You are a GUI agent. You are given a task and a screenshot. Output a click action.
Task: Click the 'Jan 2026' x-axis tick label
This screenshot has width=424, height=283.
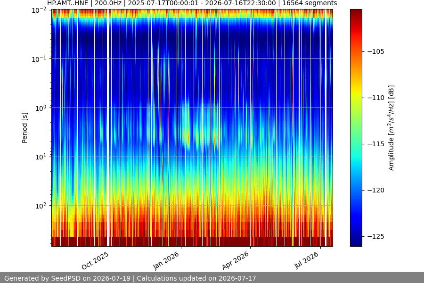tap(167, 260)
